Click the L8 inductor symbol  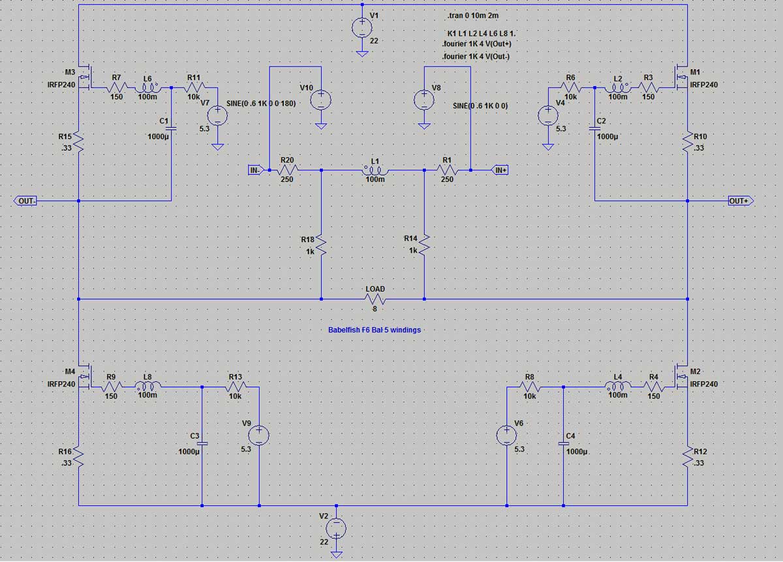(x=147, y=386)
